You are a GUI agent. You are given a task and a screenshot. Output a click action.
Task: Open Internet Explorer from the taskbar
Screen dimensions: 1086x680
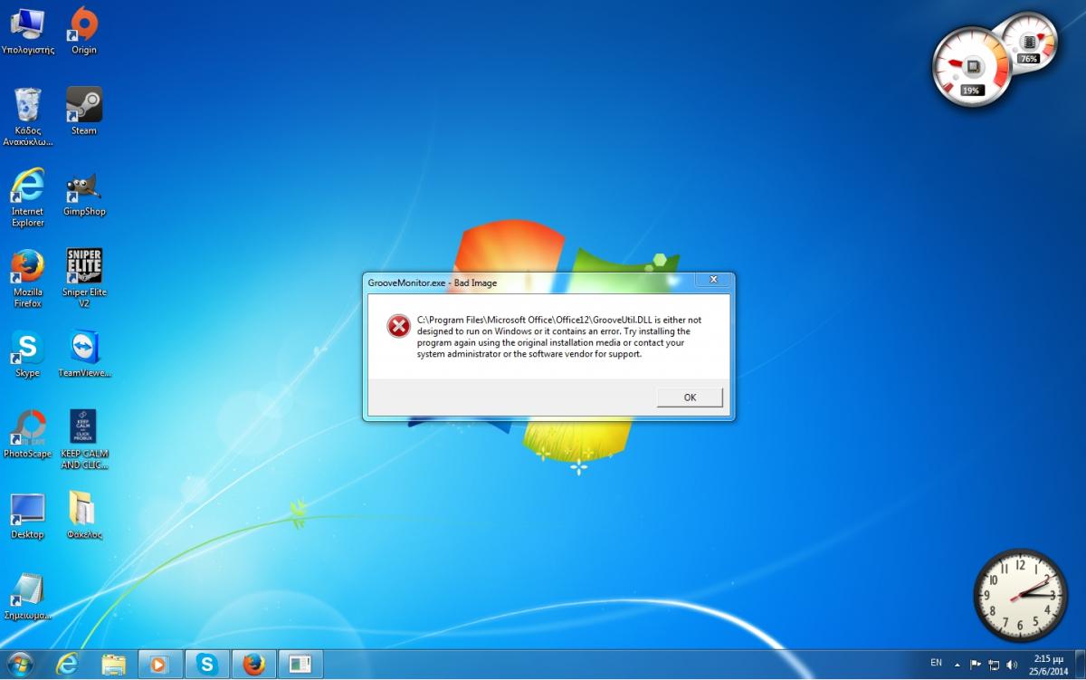[67, 665]
